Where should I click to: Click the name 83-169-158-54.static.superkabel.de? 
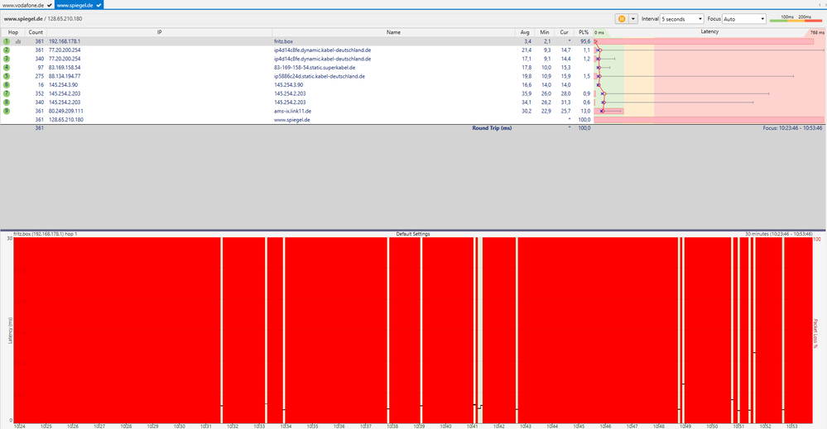(x=315, y=68)
